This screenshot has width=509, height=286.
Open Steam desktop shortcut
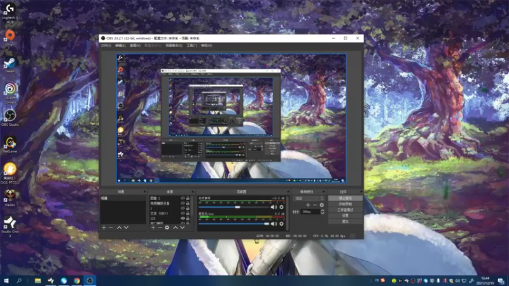pyautogui.click(x=10, y=65)
